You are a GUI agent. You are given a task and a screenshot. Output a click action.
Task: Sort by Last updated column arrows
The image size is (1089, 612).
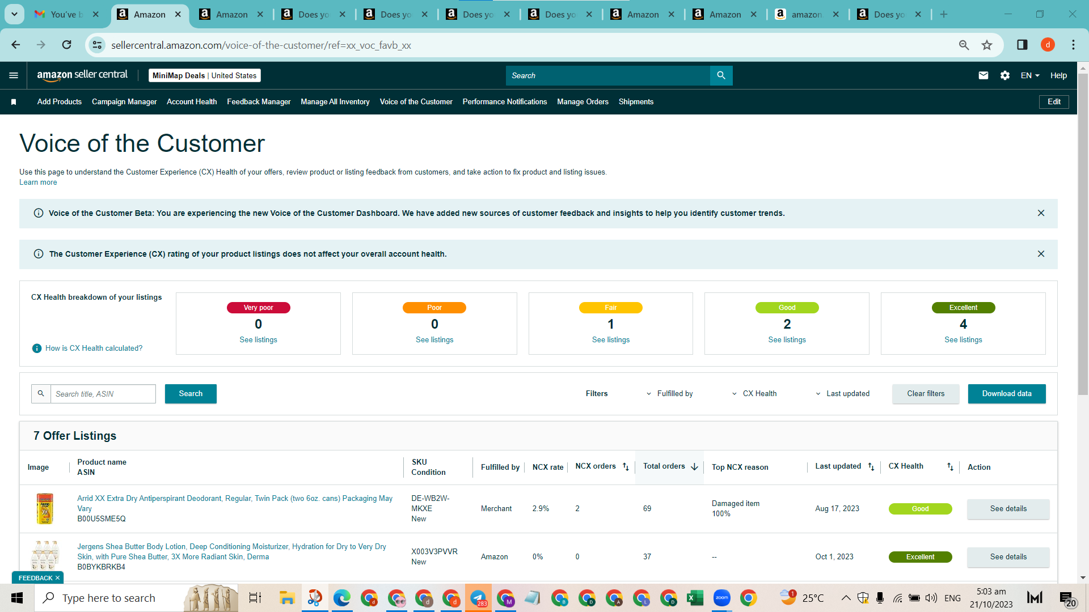tap(871, 466)
